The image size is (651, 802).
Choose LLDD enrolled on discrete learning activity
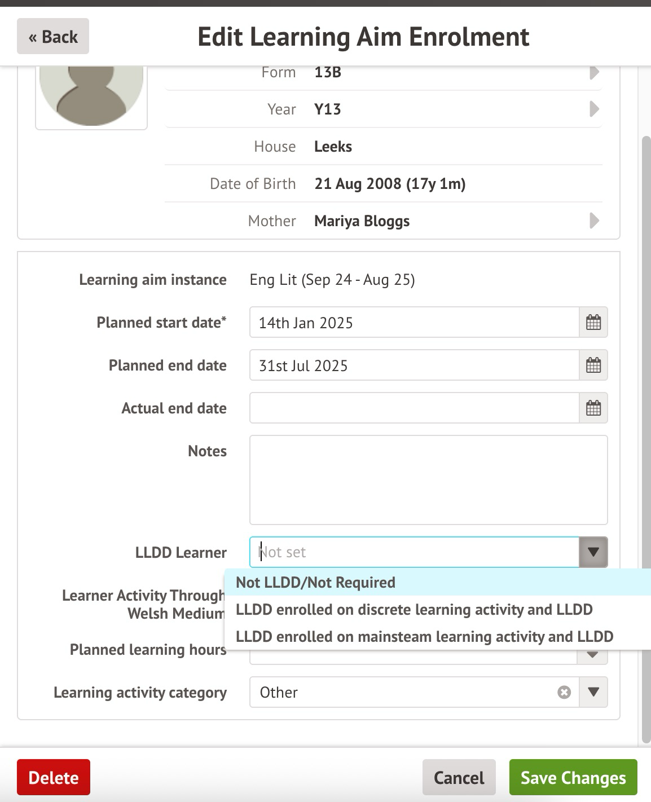(x=414, y=610)
